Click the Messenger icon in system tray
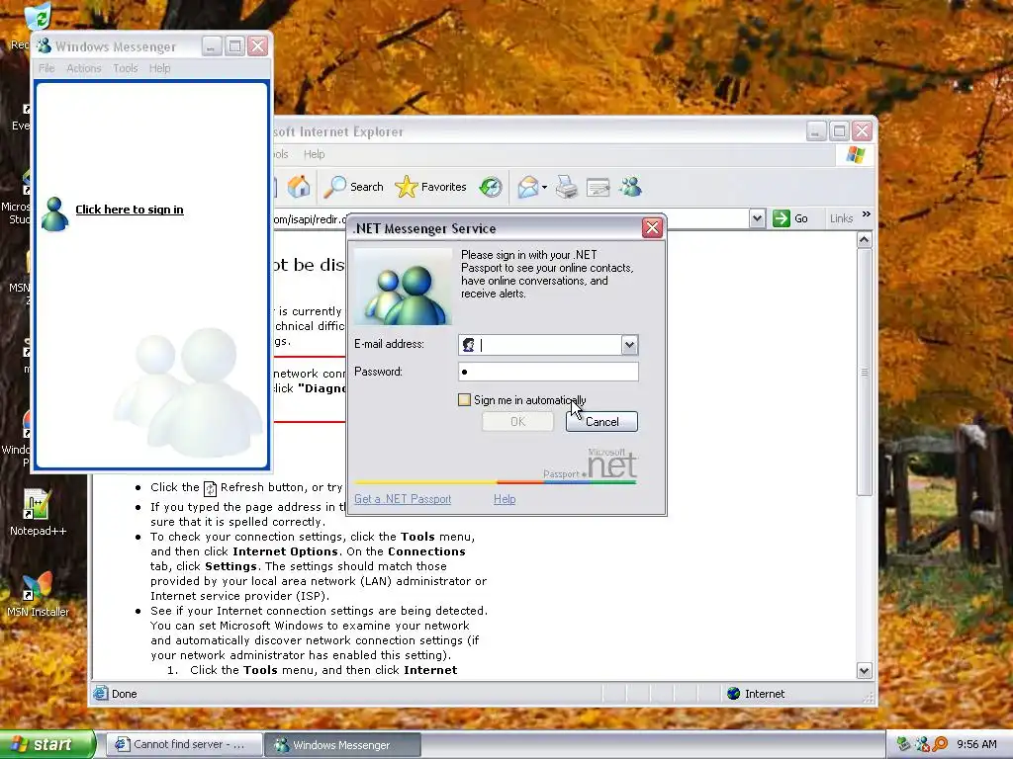The width and height of the screenshot is (1013, 759). click(x=922, y=744)
